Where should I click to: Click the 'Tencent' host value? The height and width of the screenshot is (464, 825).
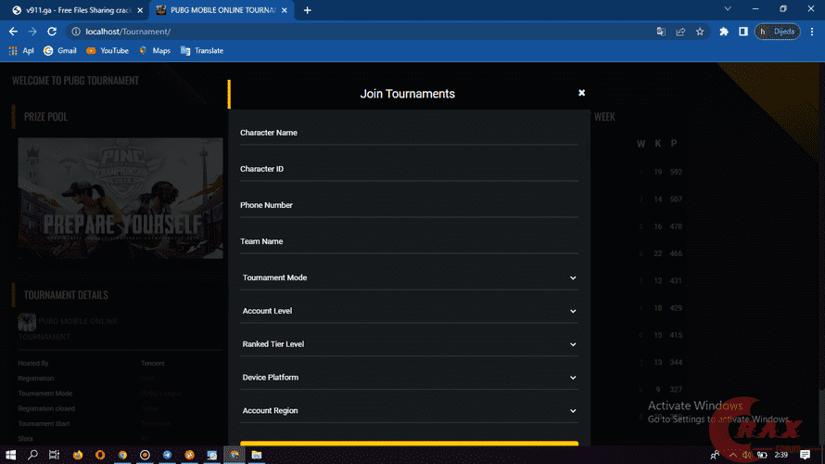coord(153,364)
